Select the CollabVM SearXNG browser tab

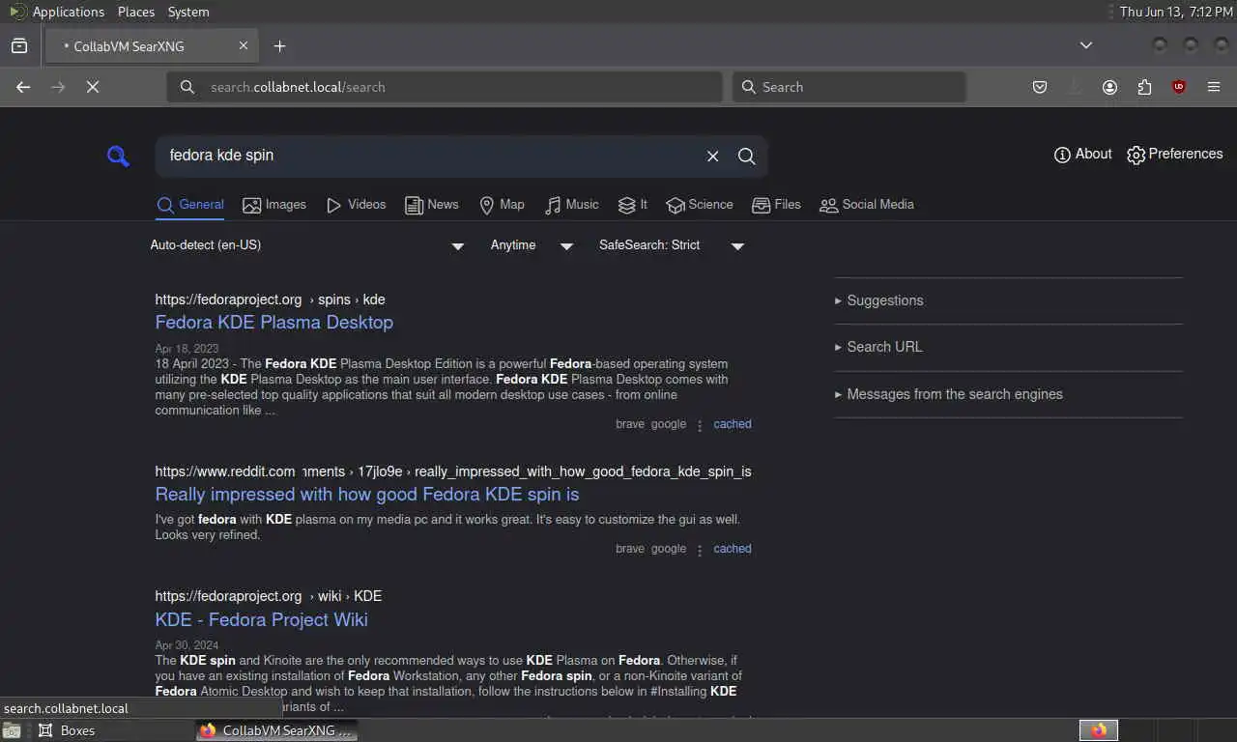[x=151, y=45]
